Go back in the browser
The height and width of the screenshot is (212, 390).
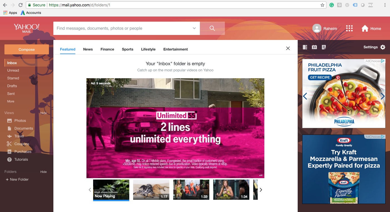[5, 5]
